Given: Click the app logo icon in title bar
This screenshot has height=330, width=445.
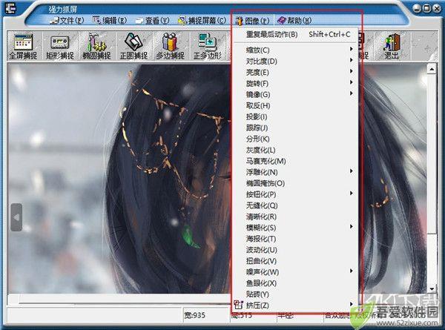Looking at the screenshot, I should pyautogui.click(x=10, y=7).
